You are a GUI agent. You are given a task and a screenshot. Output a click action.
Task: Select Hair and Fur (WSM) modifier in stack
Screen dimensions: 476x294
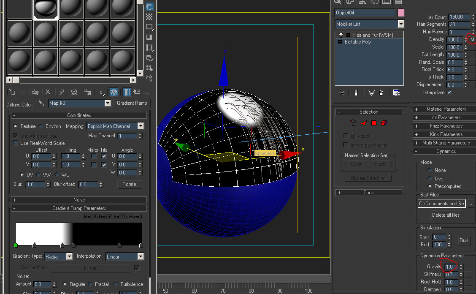(373, 35)
